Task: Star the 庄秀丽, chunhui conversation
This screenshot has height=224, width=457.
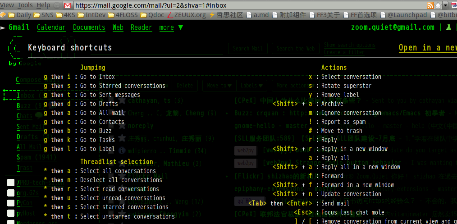Action: point(122,138)
